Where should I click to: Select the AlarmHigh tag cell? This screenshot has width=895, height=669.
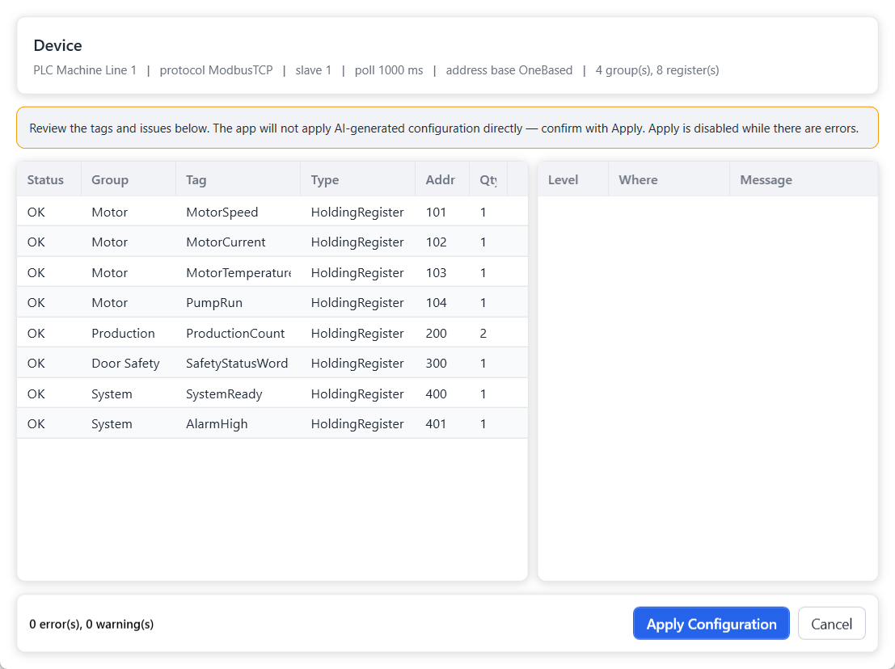[238, 423]
